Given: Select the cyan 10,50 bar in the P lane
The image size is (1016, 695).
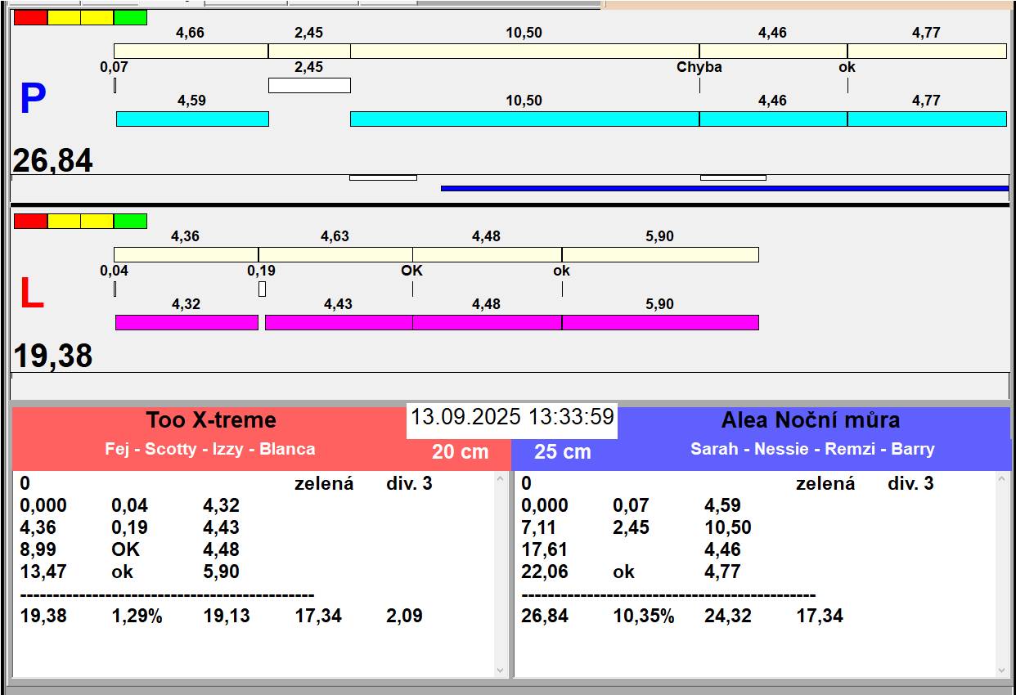Looking at the screenshot, I should pyautogui.click(x=524, y=119).
